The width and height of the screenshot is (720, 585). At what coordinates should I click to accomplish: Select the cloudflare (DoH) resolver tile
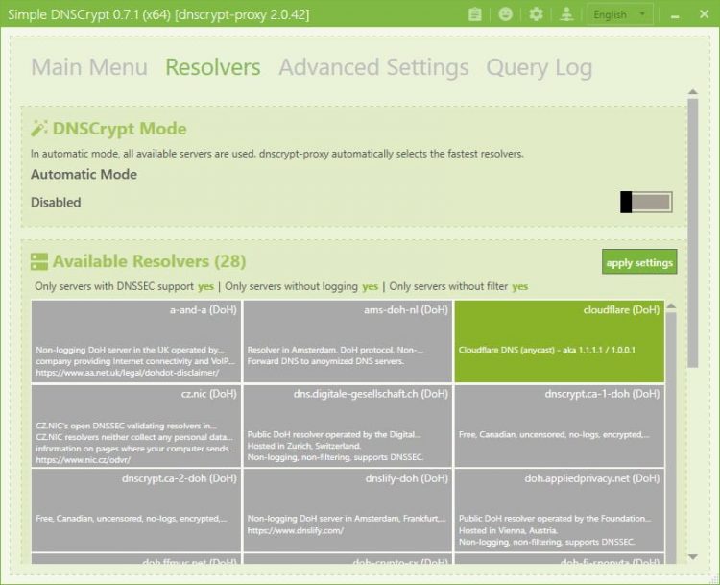(559, 341)
